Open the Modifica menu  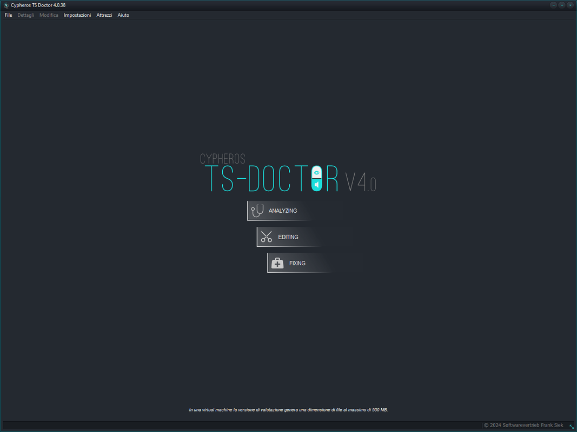[49, 15]
